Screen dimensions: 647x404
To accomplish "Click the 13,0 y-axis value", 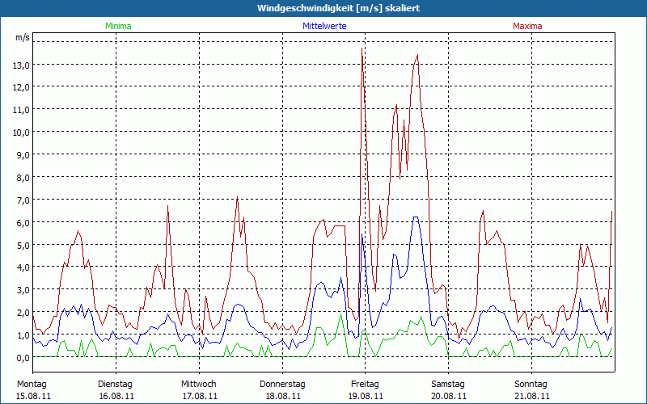I will click(23, 65).
